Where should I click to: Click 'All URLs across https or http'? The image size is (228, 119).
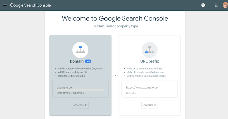pos(73,72)
